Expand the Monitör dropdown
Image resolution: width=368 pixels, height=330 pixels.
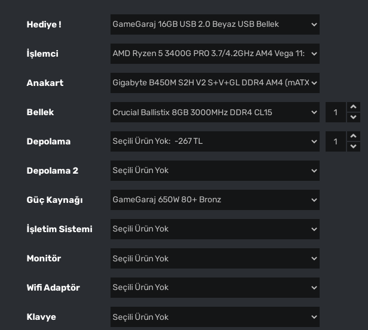214,258
